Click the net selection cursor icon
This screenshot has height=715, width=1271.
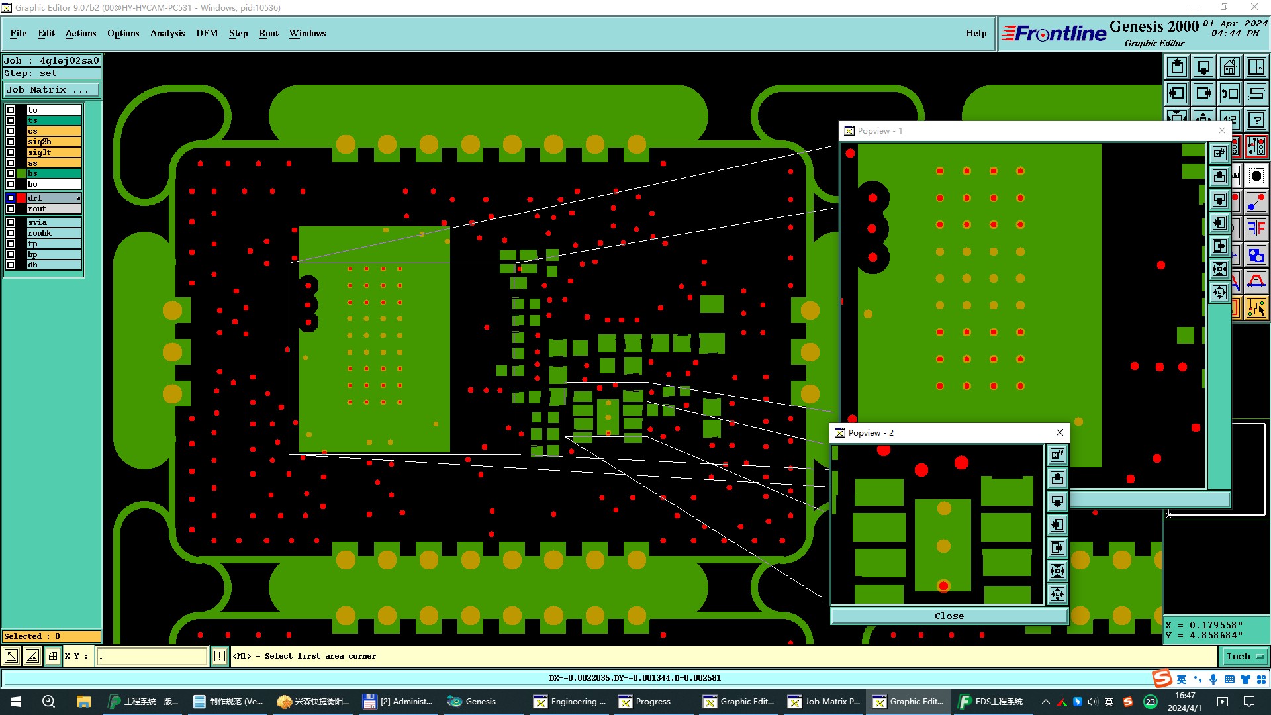click(x=1256, y=308)
